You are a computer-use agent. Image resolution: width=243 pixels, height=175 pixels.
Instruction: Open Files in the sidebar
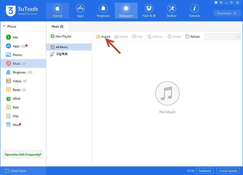tap(23, 116)
